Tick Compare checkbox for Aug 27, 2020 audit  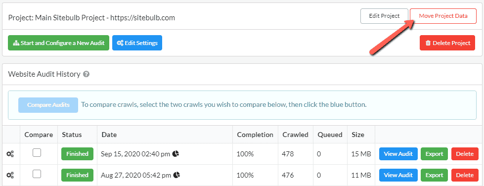tap(37, 174)
